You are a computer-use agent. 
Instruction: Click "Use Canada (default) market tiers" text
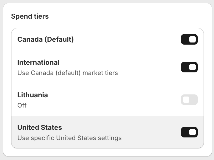[x=67, y=73]
